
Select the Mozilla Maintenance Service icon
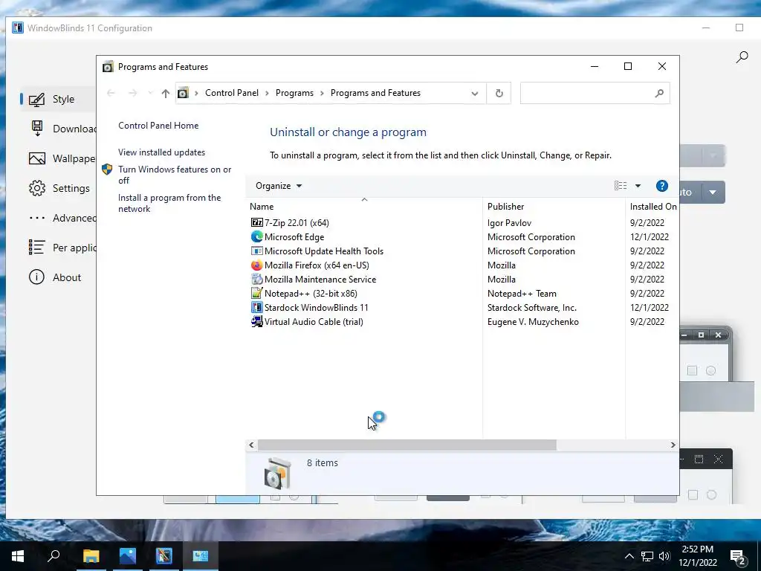pos(256,280)
